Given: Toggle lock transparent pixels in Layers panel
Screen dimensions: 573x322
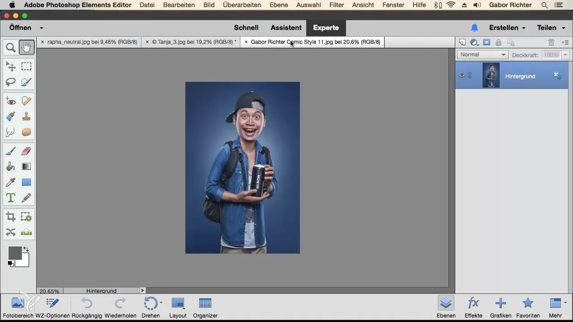Looking at the screenshot, I should point(510,42).
